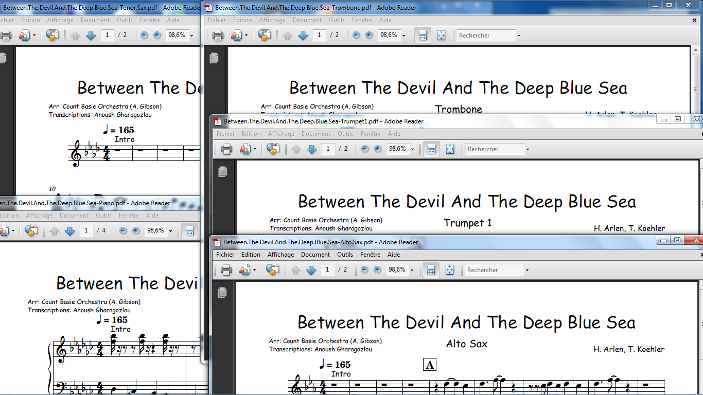Toggle fit-whole-page view in the Trombone window
Viewport: 703px width, 395px height.
[441, 35]
